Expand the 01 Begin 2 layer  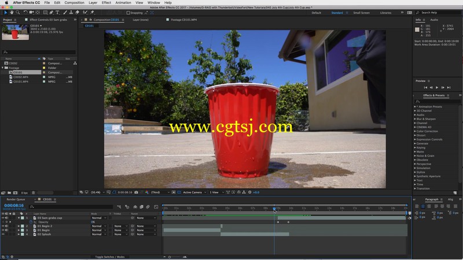click(19, 226)
